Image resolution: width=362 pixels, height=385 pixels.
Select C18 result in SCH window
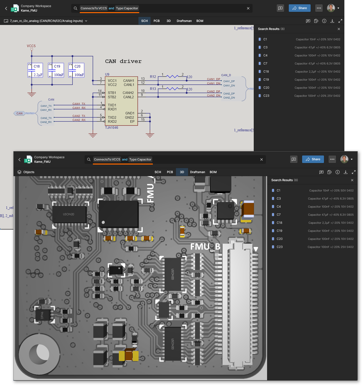[299, 72]
